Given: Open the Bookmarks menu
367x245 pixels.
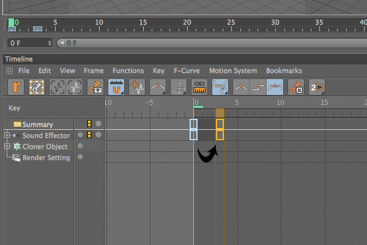Looking at the screenshot, I should (x=284, y=71).
